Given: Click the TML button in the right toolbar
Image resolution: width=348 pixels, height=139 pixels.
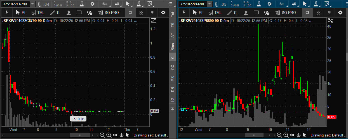Looking at the screenshot, I should click(214, 13).
